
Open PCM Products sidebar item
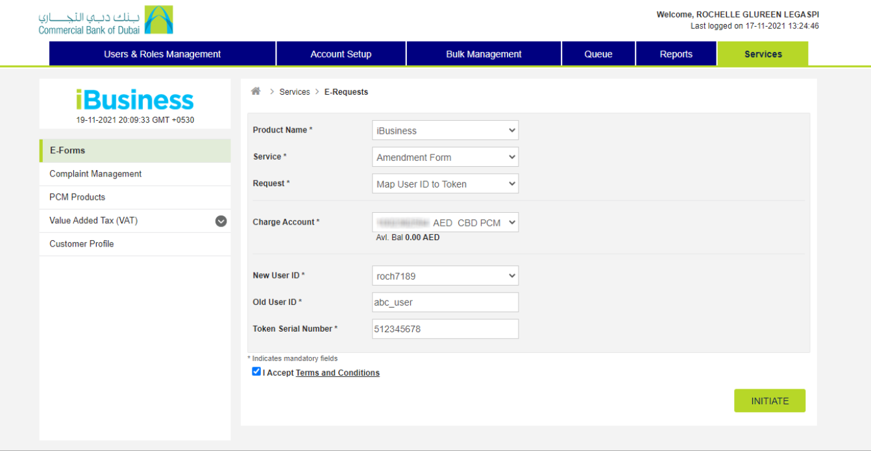click(135, 197)
